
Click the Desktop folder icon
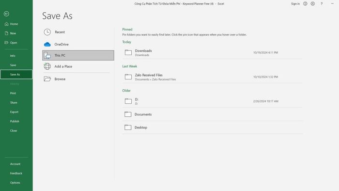point(128,127)
